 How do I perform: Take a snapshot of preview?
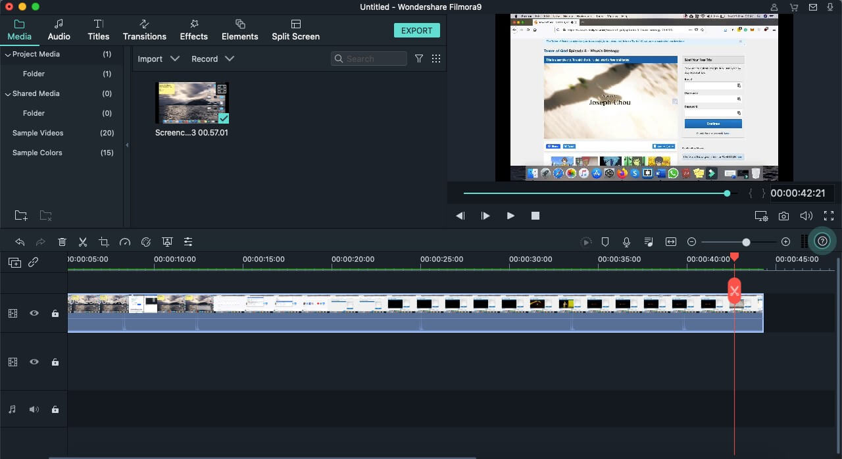(783, 216)
